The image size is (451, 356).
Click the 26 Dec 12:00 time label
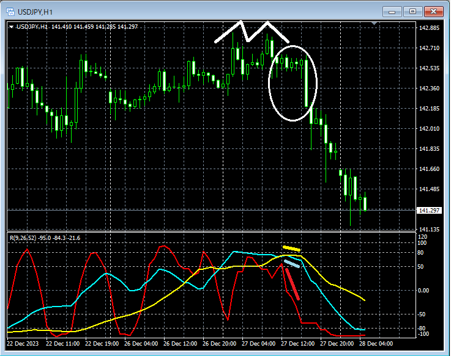pos(181,344)
